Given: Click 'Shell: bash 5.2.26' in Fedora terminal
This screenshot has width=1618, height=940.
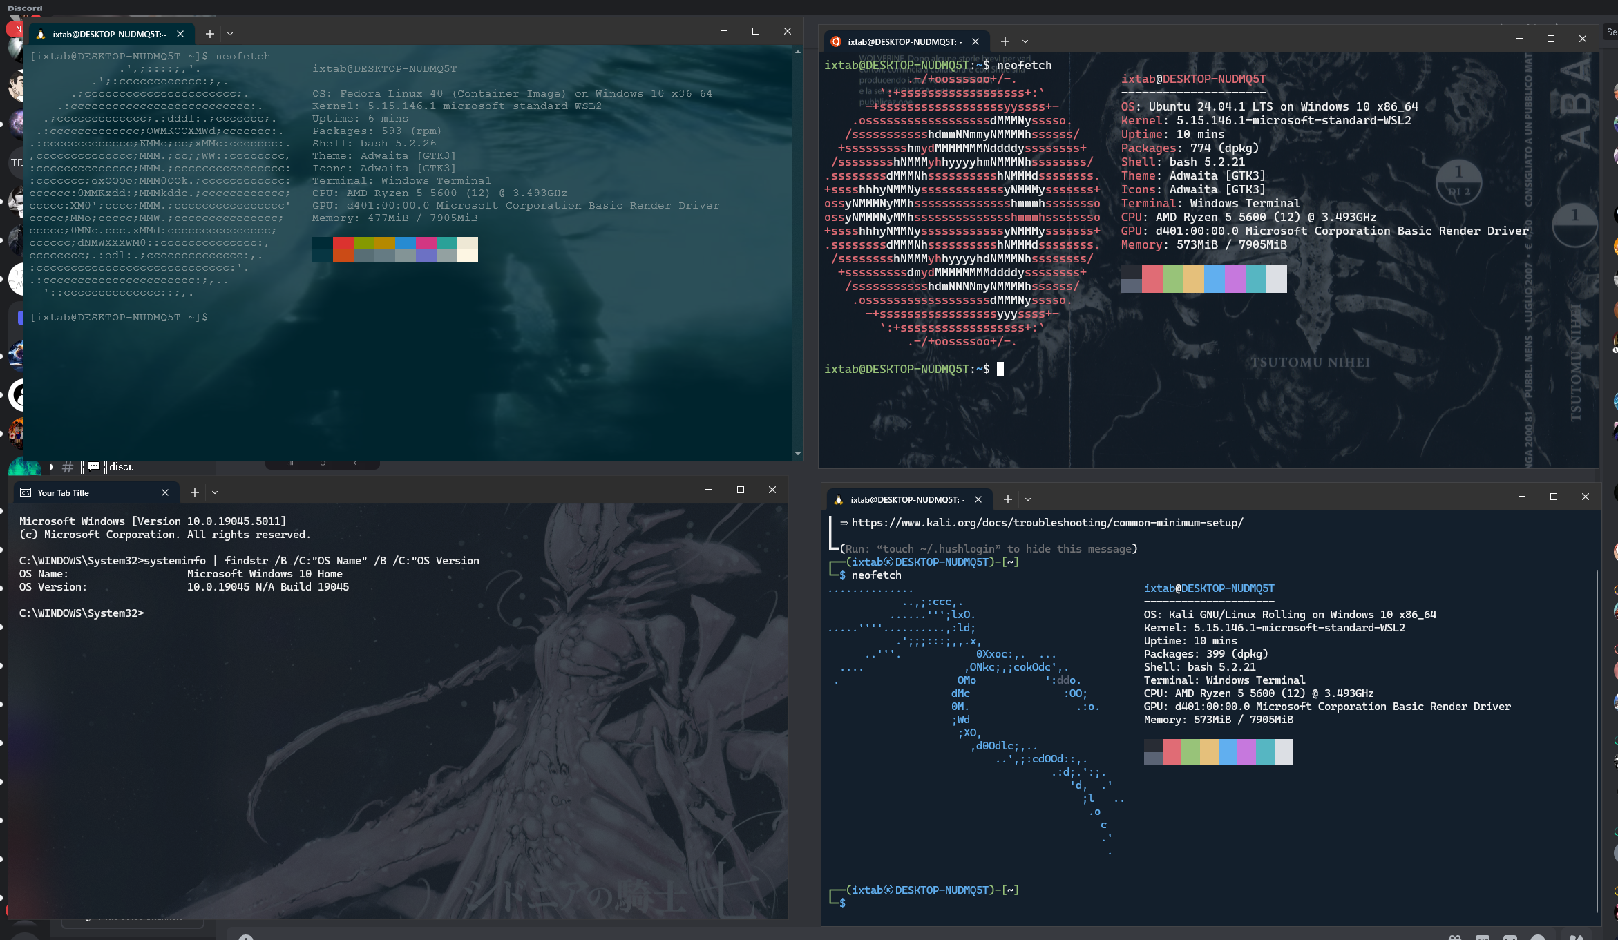Looking at the screenshot, I should (x=374, y=143).
